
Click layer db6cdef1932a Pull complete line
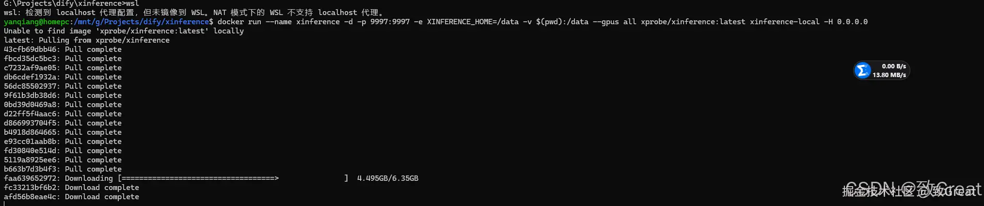pos(63,77)
